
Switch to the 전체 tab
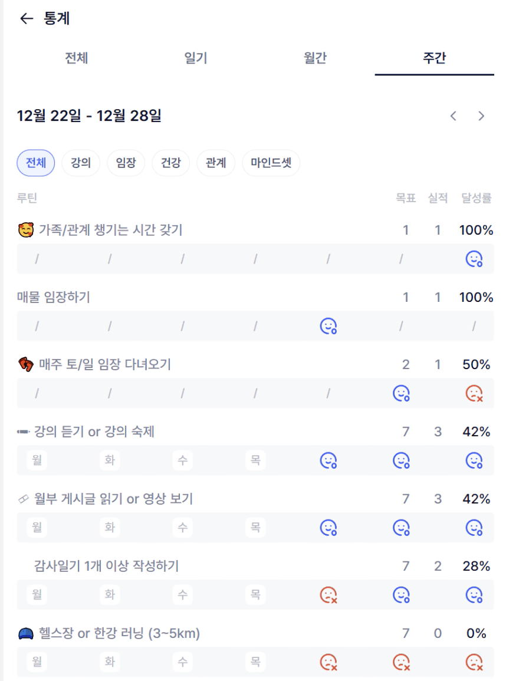coord(77,58)
